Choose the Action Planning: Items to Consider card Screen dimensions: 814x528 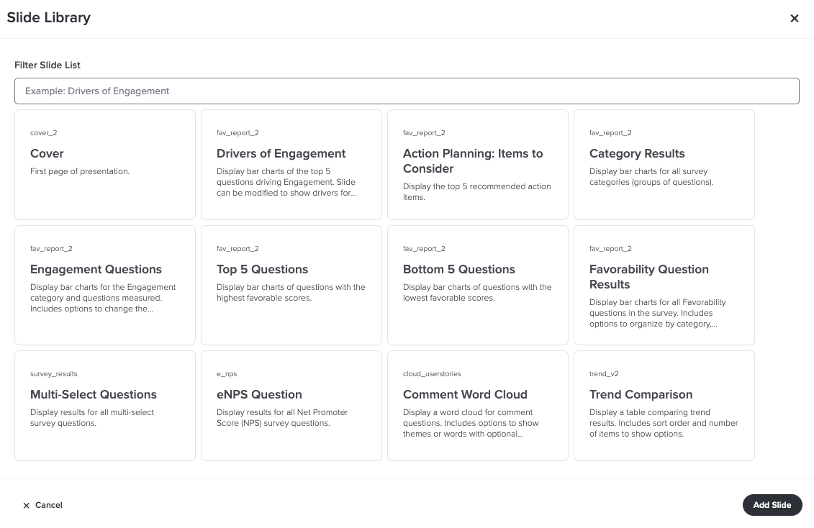coord(478,165)
